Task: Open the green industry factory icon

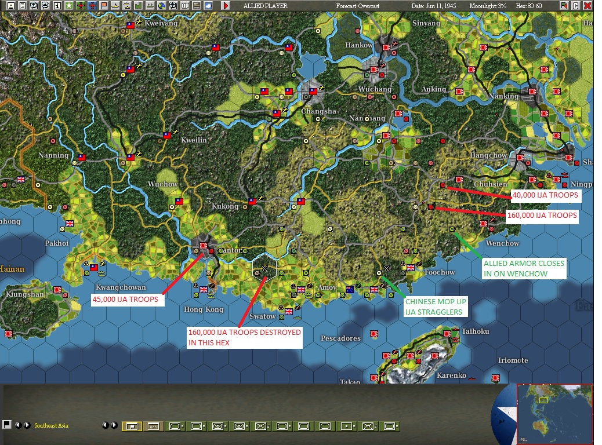Action: coord(138,6)
